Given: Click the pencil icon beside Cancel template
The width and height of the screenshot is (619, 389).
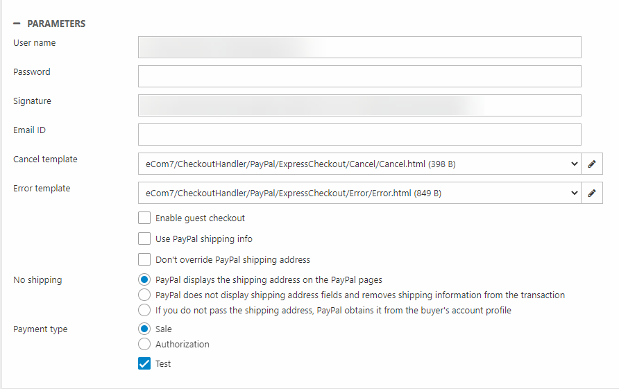Looking at the screenshot, I should pyautogui.click(x=592, y=164).
